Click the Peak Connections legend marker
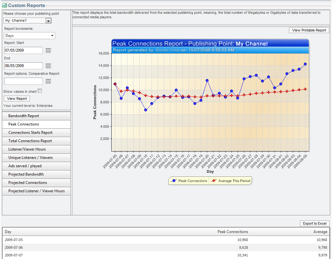The height and width of the screenshot is (259, 335). point(174,181)
